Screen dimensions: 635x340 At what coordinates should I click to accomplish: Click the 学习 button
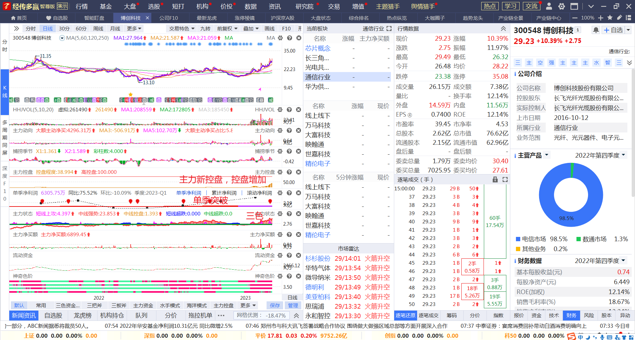510,6
